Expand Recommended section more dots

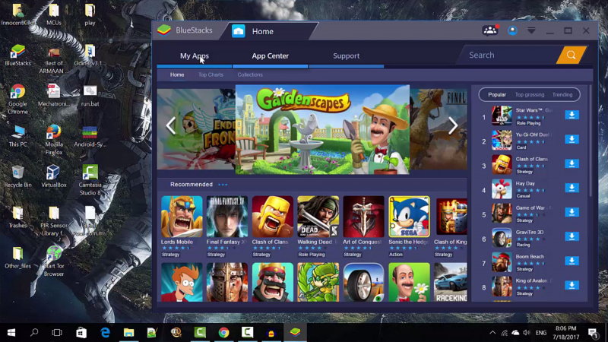(223, 185)
